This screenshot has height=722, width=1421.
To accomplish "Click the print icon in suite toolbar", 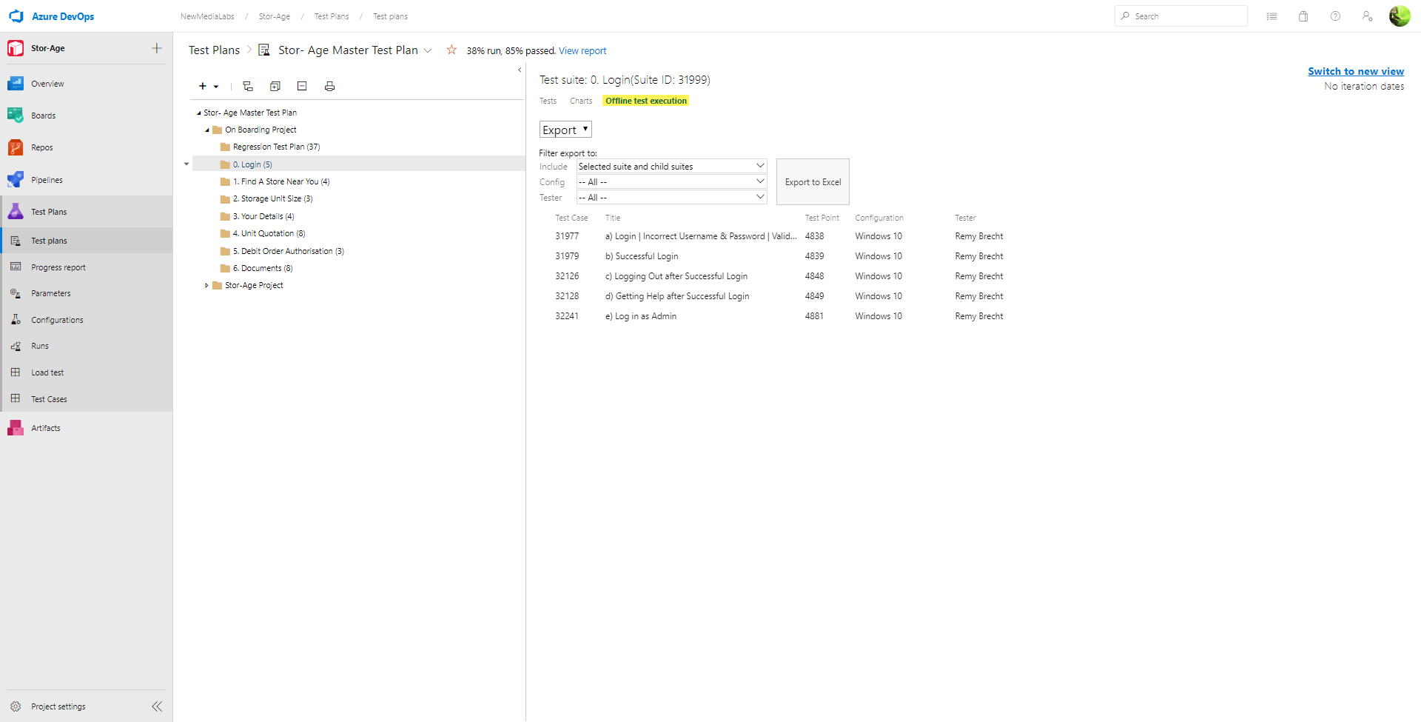I will click(x=330, y=87).
